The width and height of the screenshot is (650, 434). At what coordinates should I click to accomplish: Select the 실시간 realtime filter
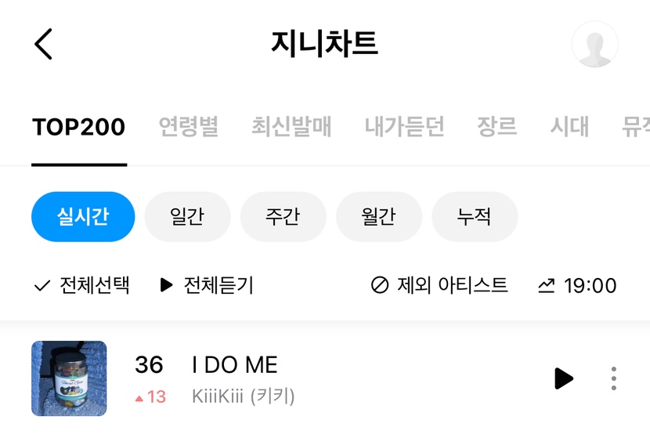[83, 217]
